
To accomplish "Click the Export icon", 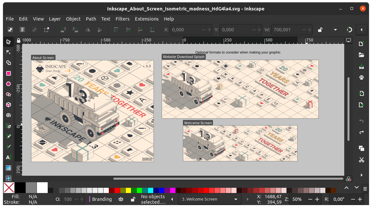I will click(x=361, y=105).
